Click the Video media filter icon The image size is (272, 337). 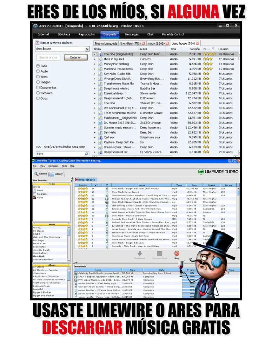pyautogui.click(x=34, y=198)
